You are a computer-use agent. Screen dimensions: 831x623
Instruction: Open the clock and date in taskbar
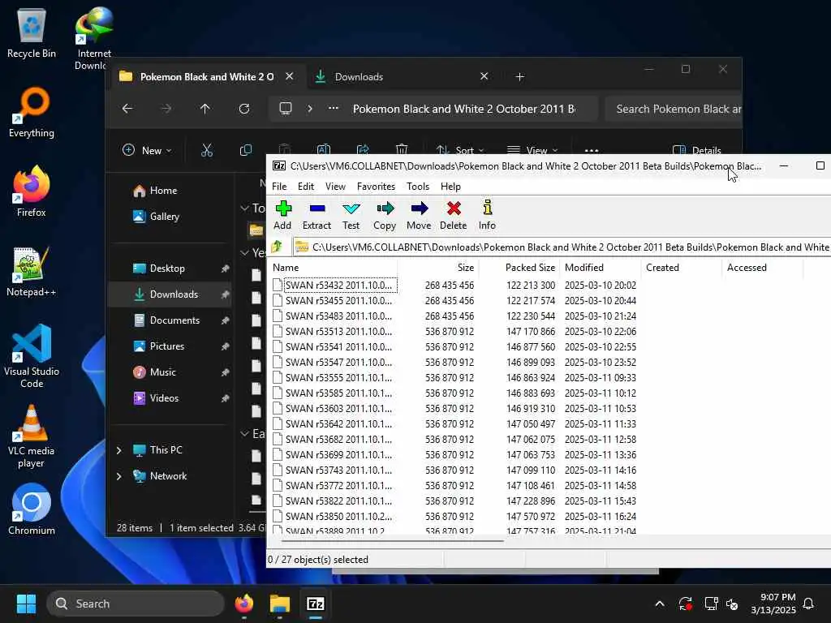pos(773,604)
